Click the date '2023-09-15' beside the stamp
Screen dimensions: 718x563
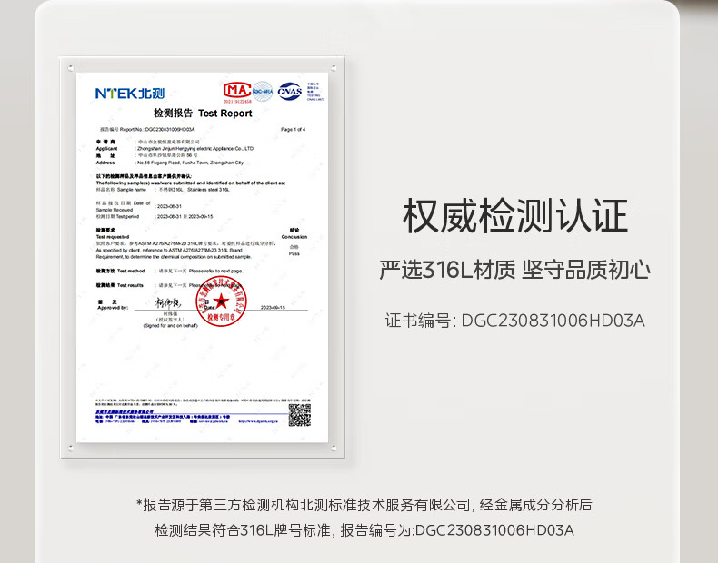[x=273, y=307]
